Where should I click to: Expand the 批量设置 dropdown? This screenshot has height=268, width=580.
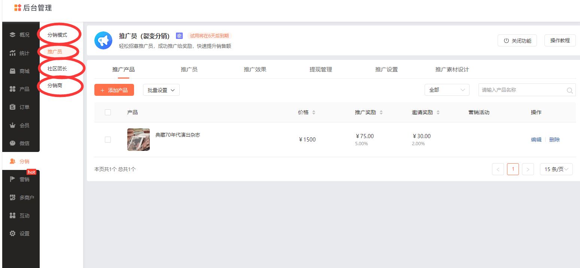click(x=161, y=90)
